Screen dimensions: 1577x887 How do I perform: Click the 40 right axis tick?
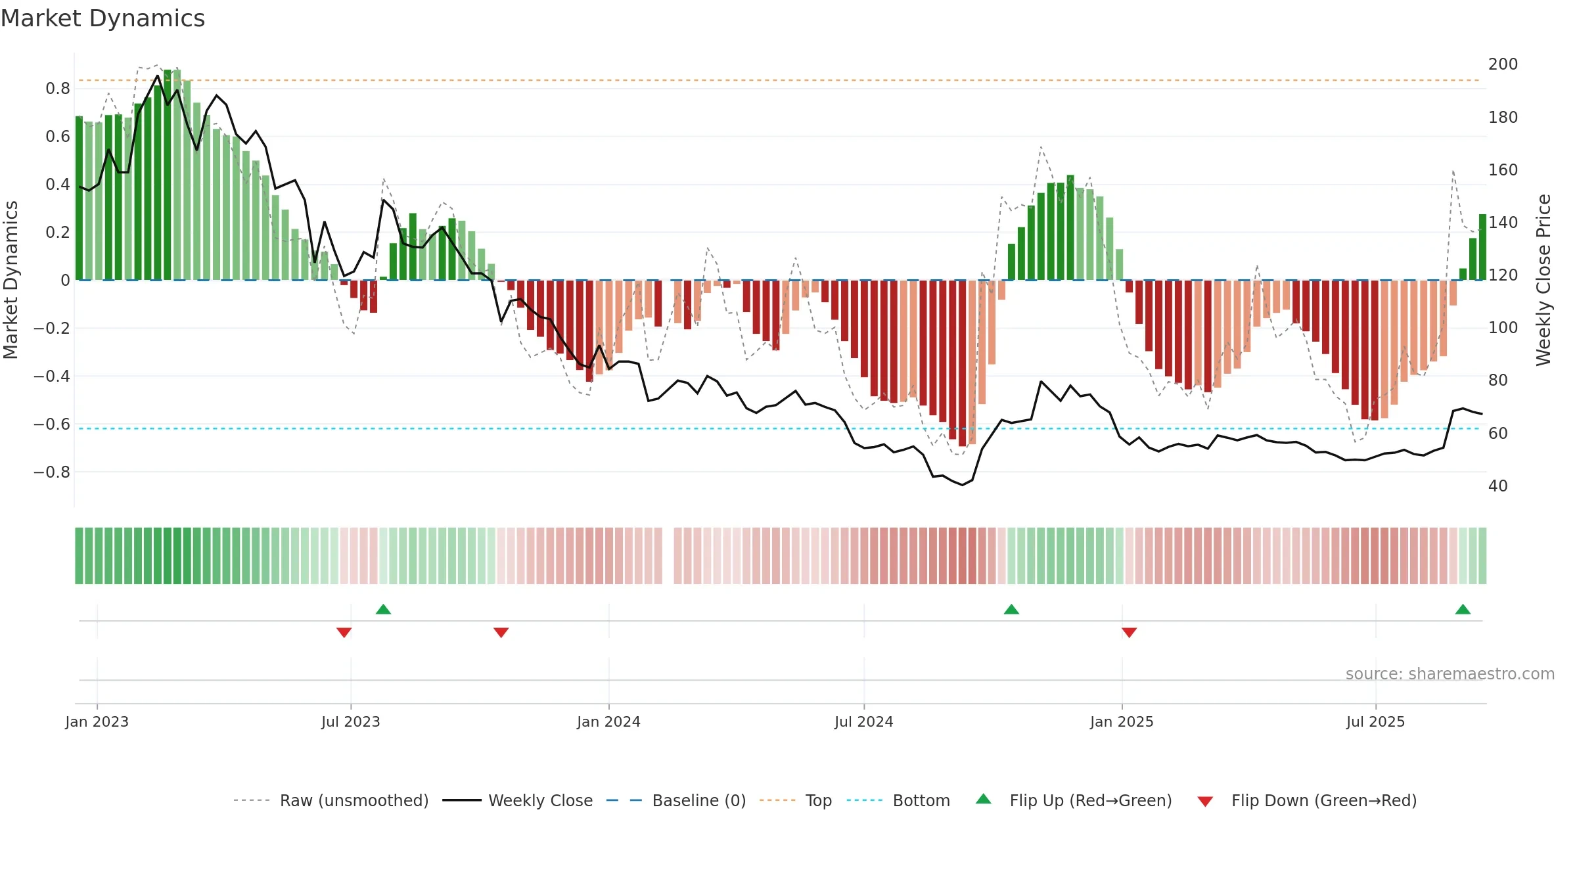pos(1498,486)
